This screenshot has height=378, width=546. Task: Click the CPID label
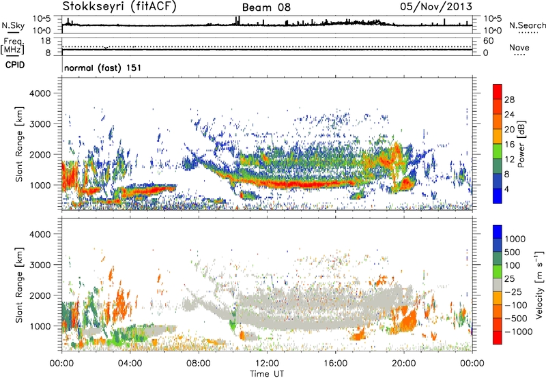pos(15,65)
